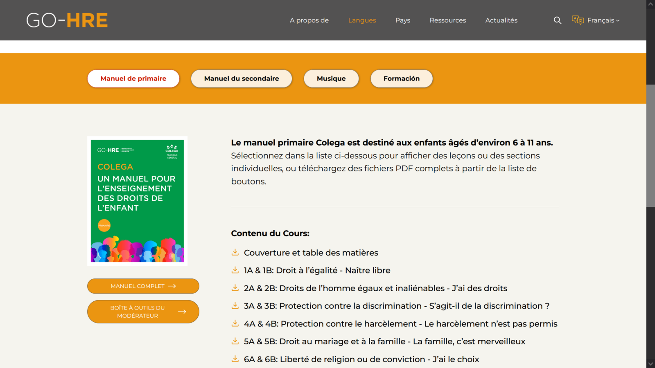This screenshot has height=368, width=655.
Task: Click the sentence starting 'Le manuel primaire Colega'
Action: click(x=392, y=143)
